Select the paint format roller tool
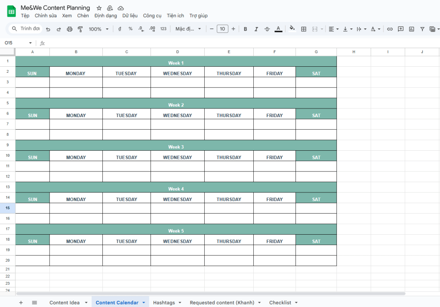The height and width of the screenshot is (307, 440). click(80, 29)
